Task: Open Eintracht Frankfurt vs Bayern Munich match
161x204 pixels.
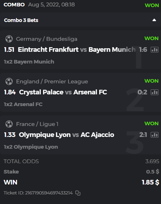Action: [77, 50]
